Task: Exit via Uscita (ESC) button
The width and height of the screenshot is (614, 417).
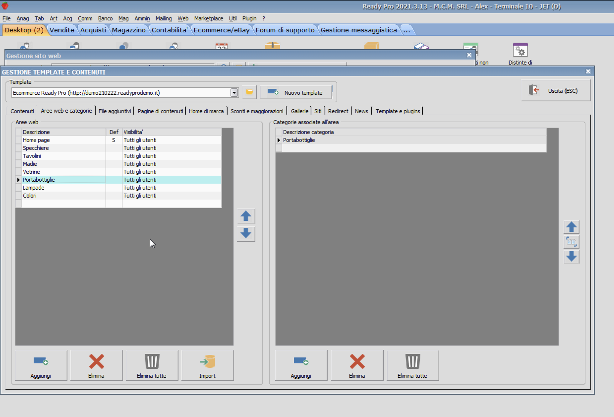Action: [x=556, y=90]
